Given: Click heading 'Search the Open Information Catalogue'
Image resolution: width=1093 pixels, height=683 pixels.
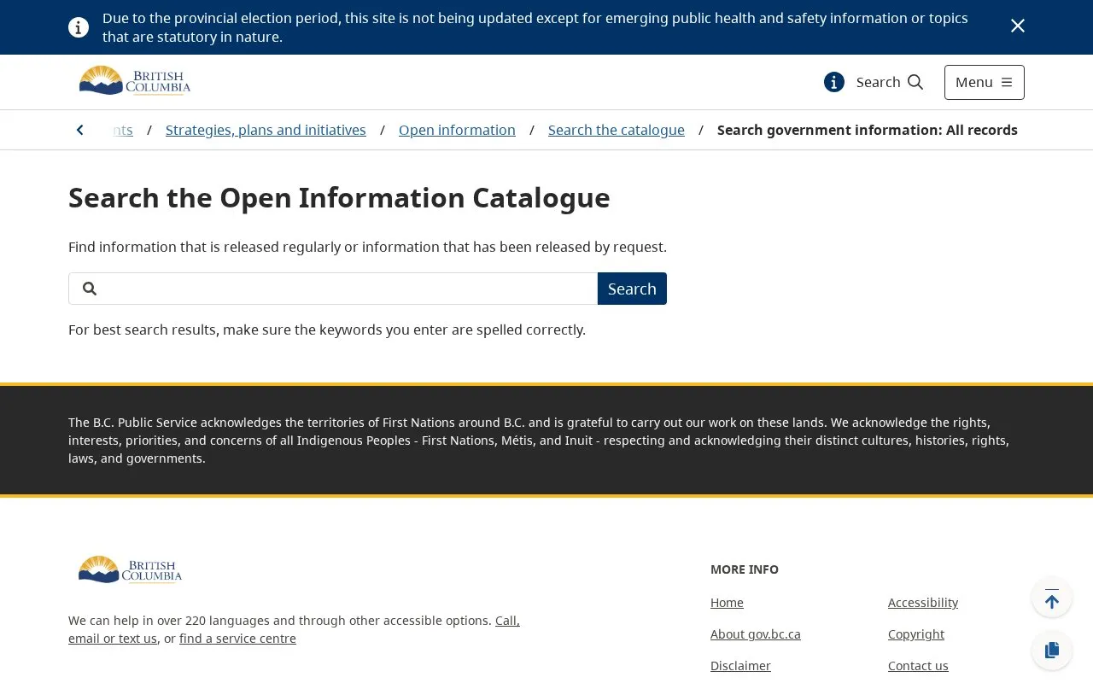Looking at the screenshot, I should tap(339, 198).
